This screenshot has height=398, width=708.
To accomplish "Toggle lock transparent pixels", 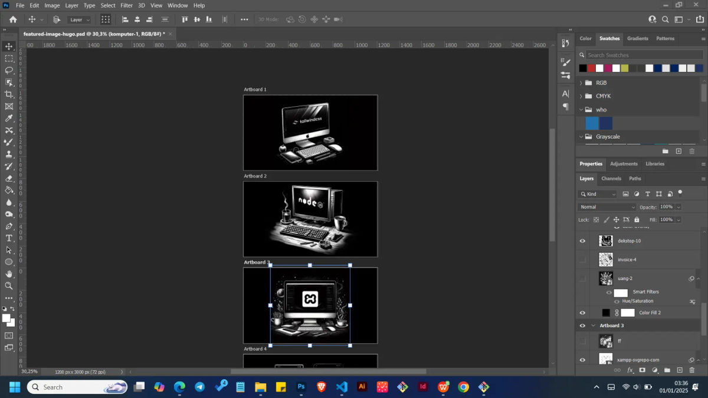I will pos(596,219).
